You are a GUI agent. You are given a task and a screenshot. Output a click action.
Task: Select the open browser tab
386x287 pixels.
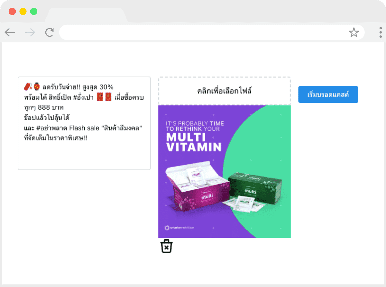(x=86, y=15)
